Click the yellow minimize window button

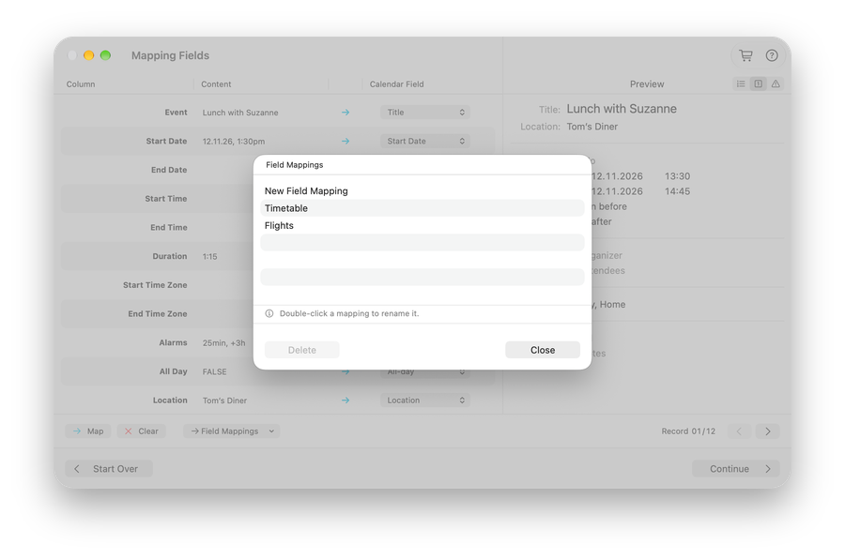[x=89, y=55]
